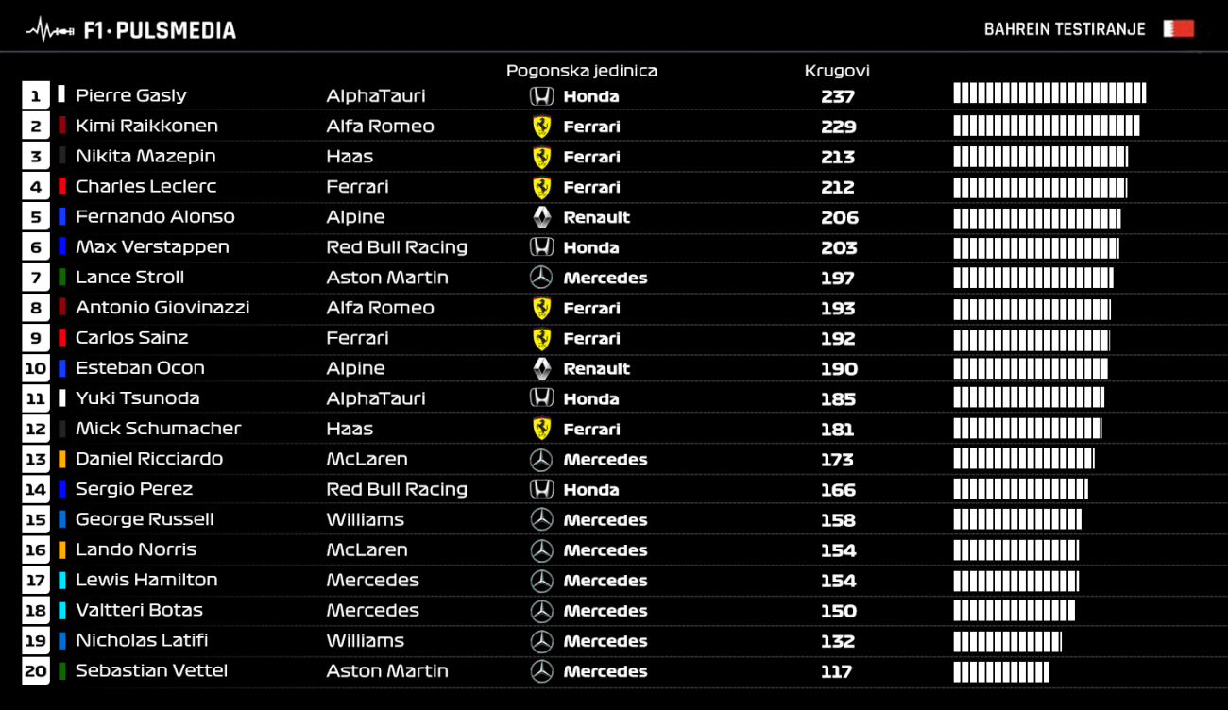Click the Pogonska jedinica column header
This screenshot has height=710, width=1228.
[x=581, y=71]
